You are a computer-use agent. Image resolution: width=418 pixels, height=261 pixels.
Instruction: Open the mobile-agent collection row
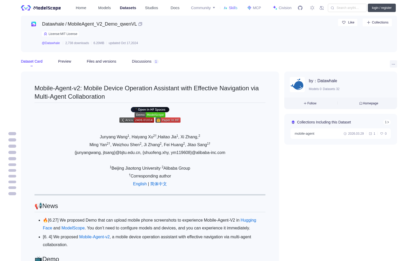(341, 134)
